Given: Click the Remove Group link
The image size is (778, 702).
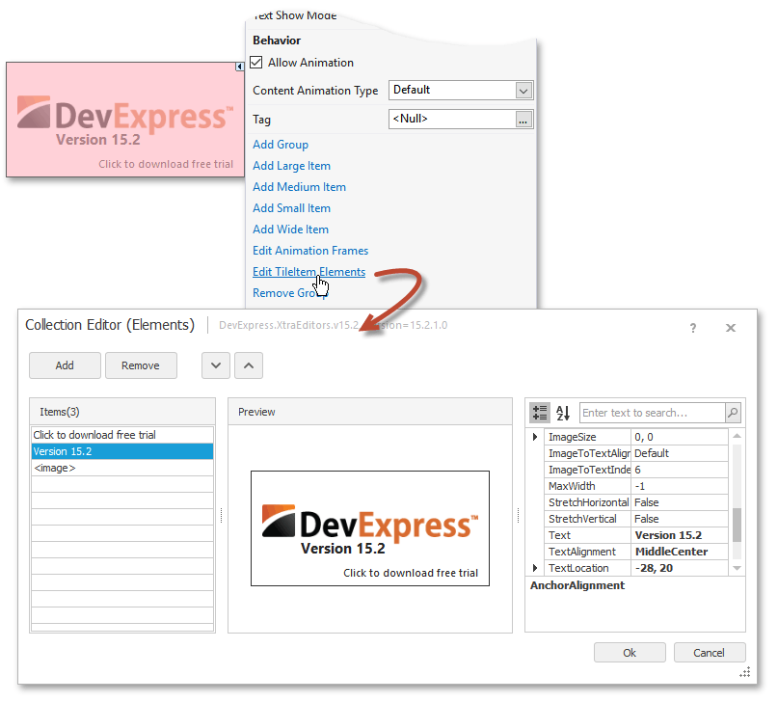Looking at the screenshot, I should point(290,293).
